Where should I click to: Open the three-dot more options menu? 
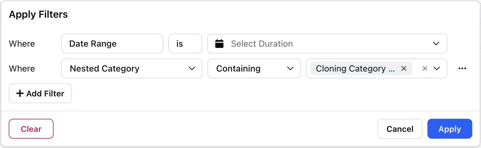click(462, 68)
